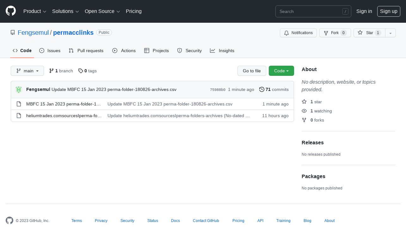Open the Actions tab
The width and height of the screenshot is (406, 240).
pos(124,51)
